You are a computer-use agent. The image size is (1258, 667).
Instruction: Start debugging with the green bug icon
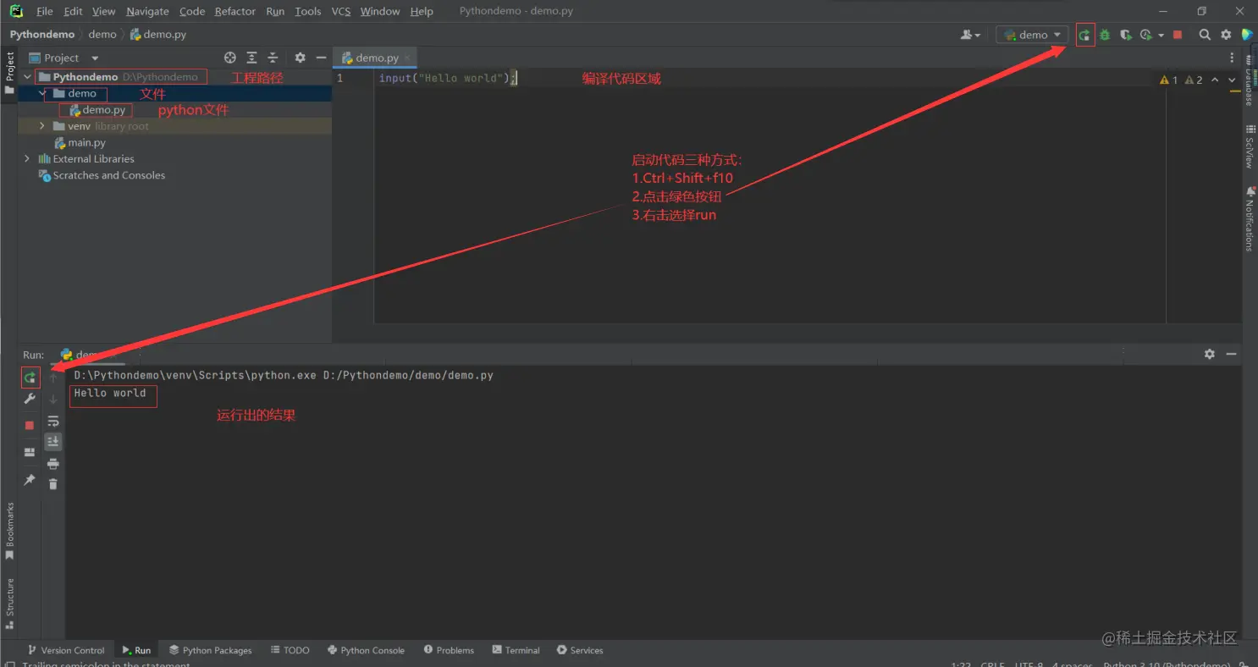[x=1105, y=35]
